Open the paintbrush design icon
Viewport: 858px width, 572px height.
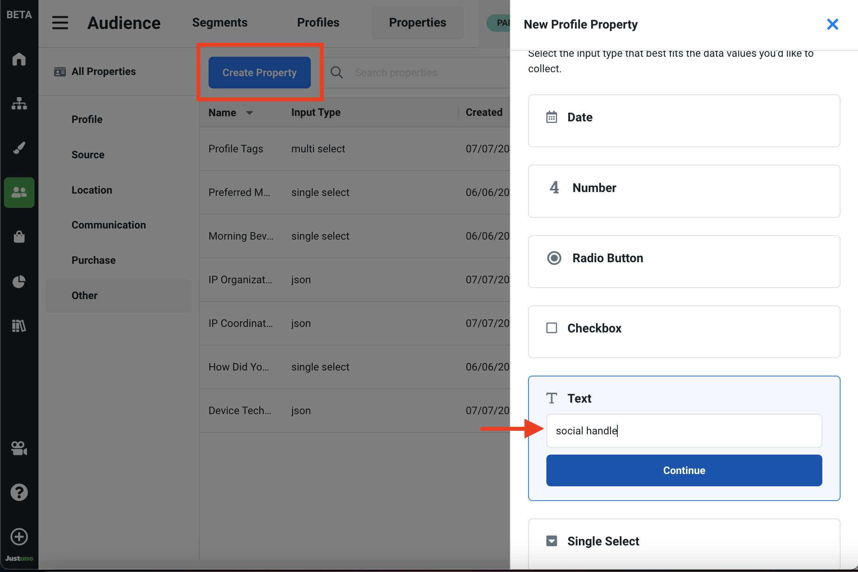(x=19, y=148)
